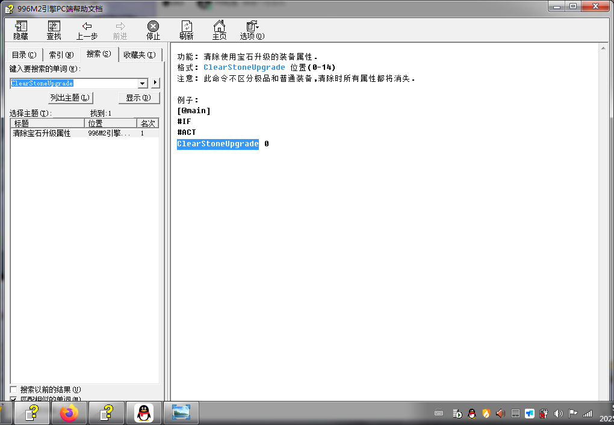This screenshot has width=614, height=425.
Task: Click the system tray volume speaker icon
Action: [x=558, y=414]
